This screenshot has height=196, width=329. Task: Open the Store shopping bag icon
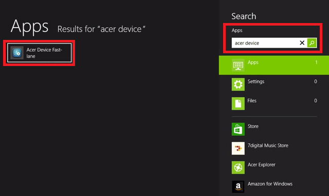pos(238,129)
